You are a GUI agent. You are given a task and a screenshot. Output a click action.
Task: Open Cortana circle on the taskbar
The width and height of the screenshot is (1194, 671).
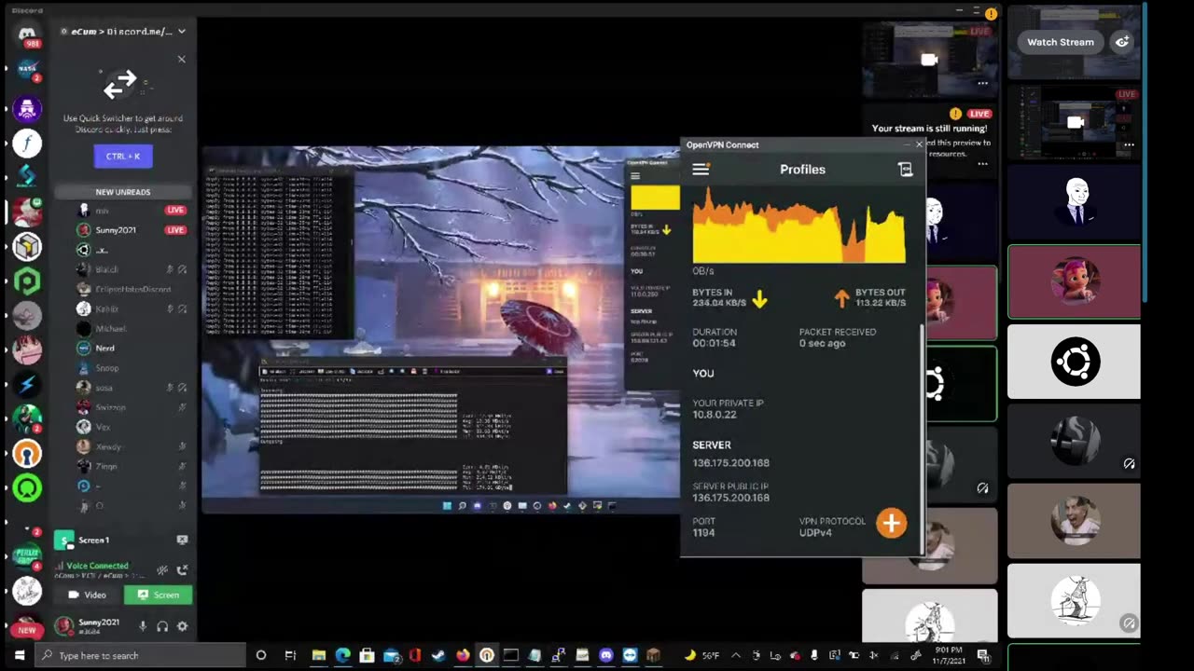pos(260,655)
